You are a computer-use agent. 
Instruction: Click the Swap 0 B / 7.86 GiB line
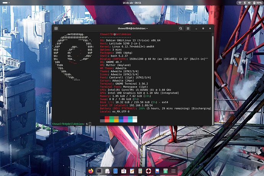pyautogui.click(x=119, y=99)
